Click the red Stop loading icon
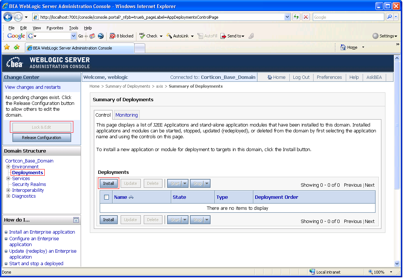The width and height of the screenshot is (403, 278). click(x=305, y=17)
